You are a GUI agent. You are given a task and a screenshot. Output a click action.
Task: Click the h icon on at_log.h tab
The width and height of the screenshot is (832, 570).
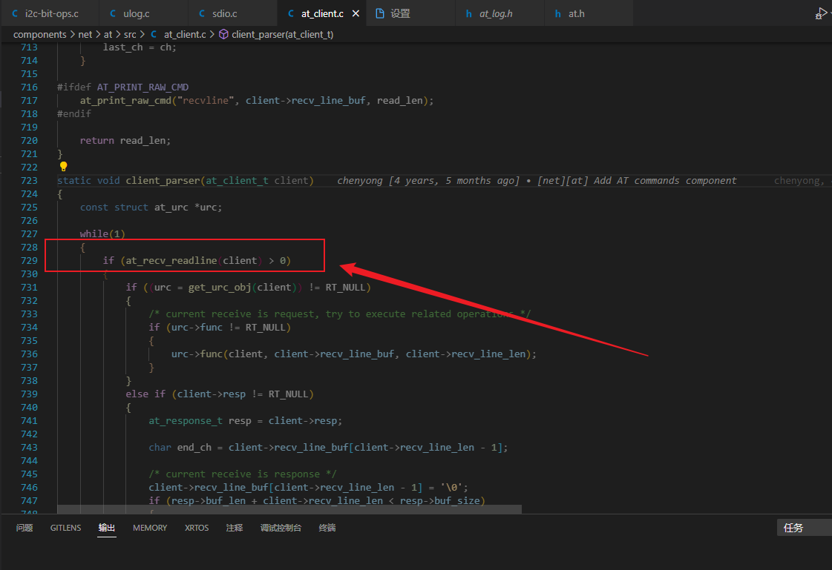[468, 14]
